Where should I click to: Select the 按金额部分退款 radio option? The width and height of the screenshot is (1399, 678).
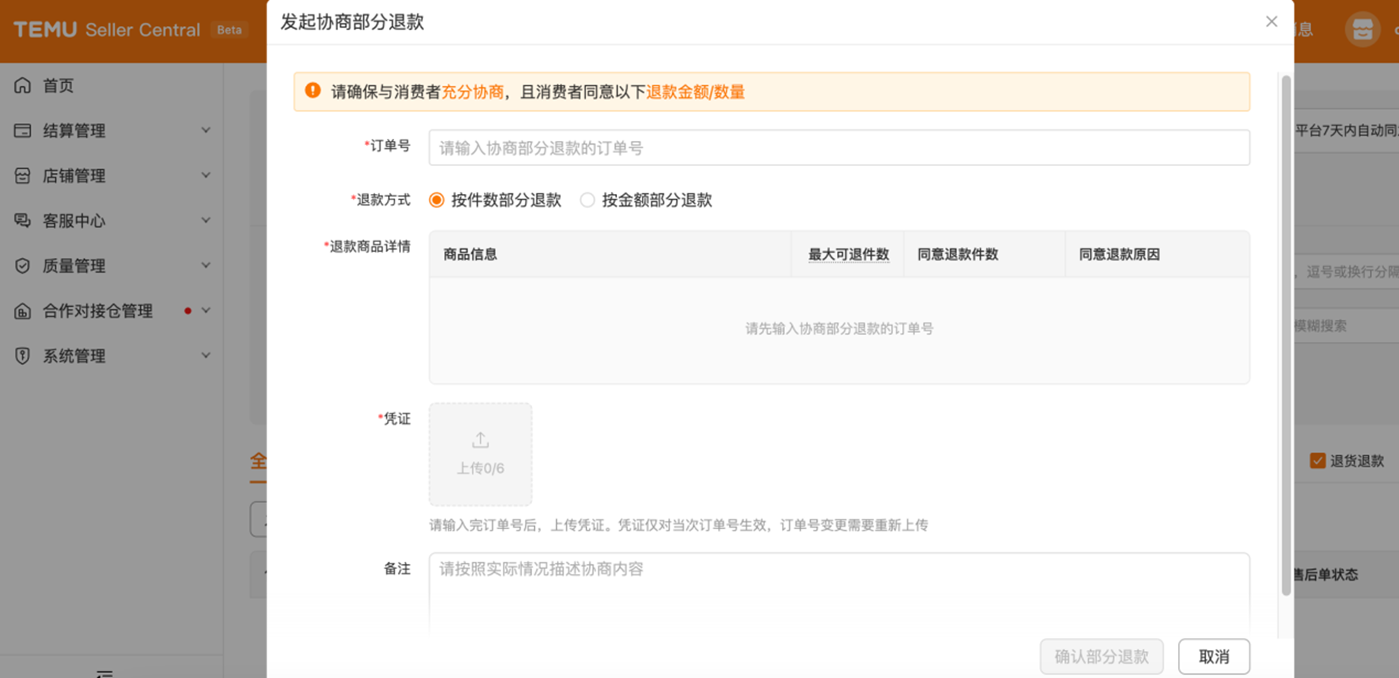[587, 200]
